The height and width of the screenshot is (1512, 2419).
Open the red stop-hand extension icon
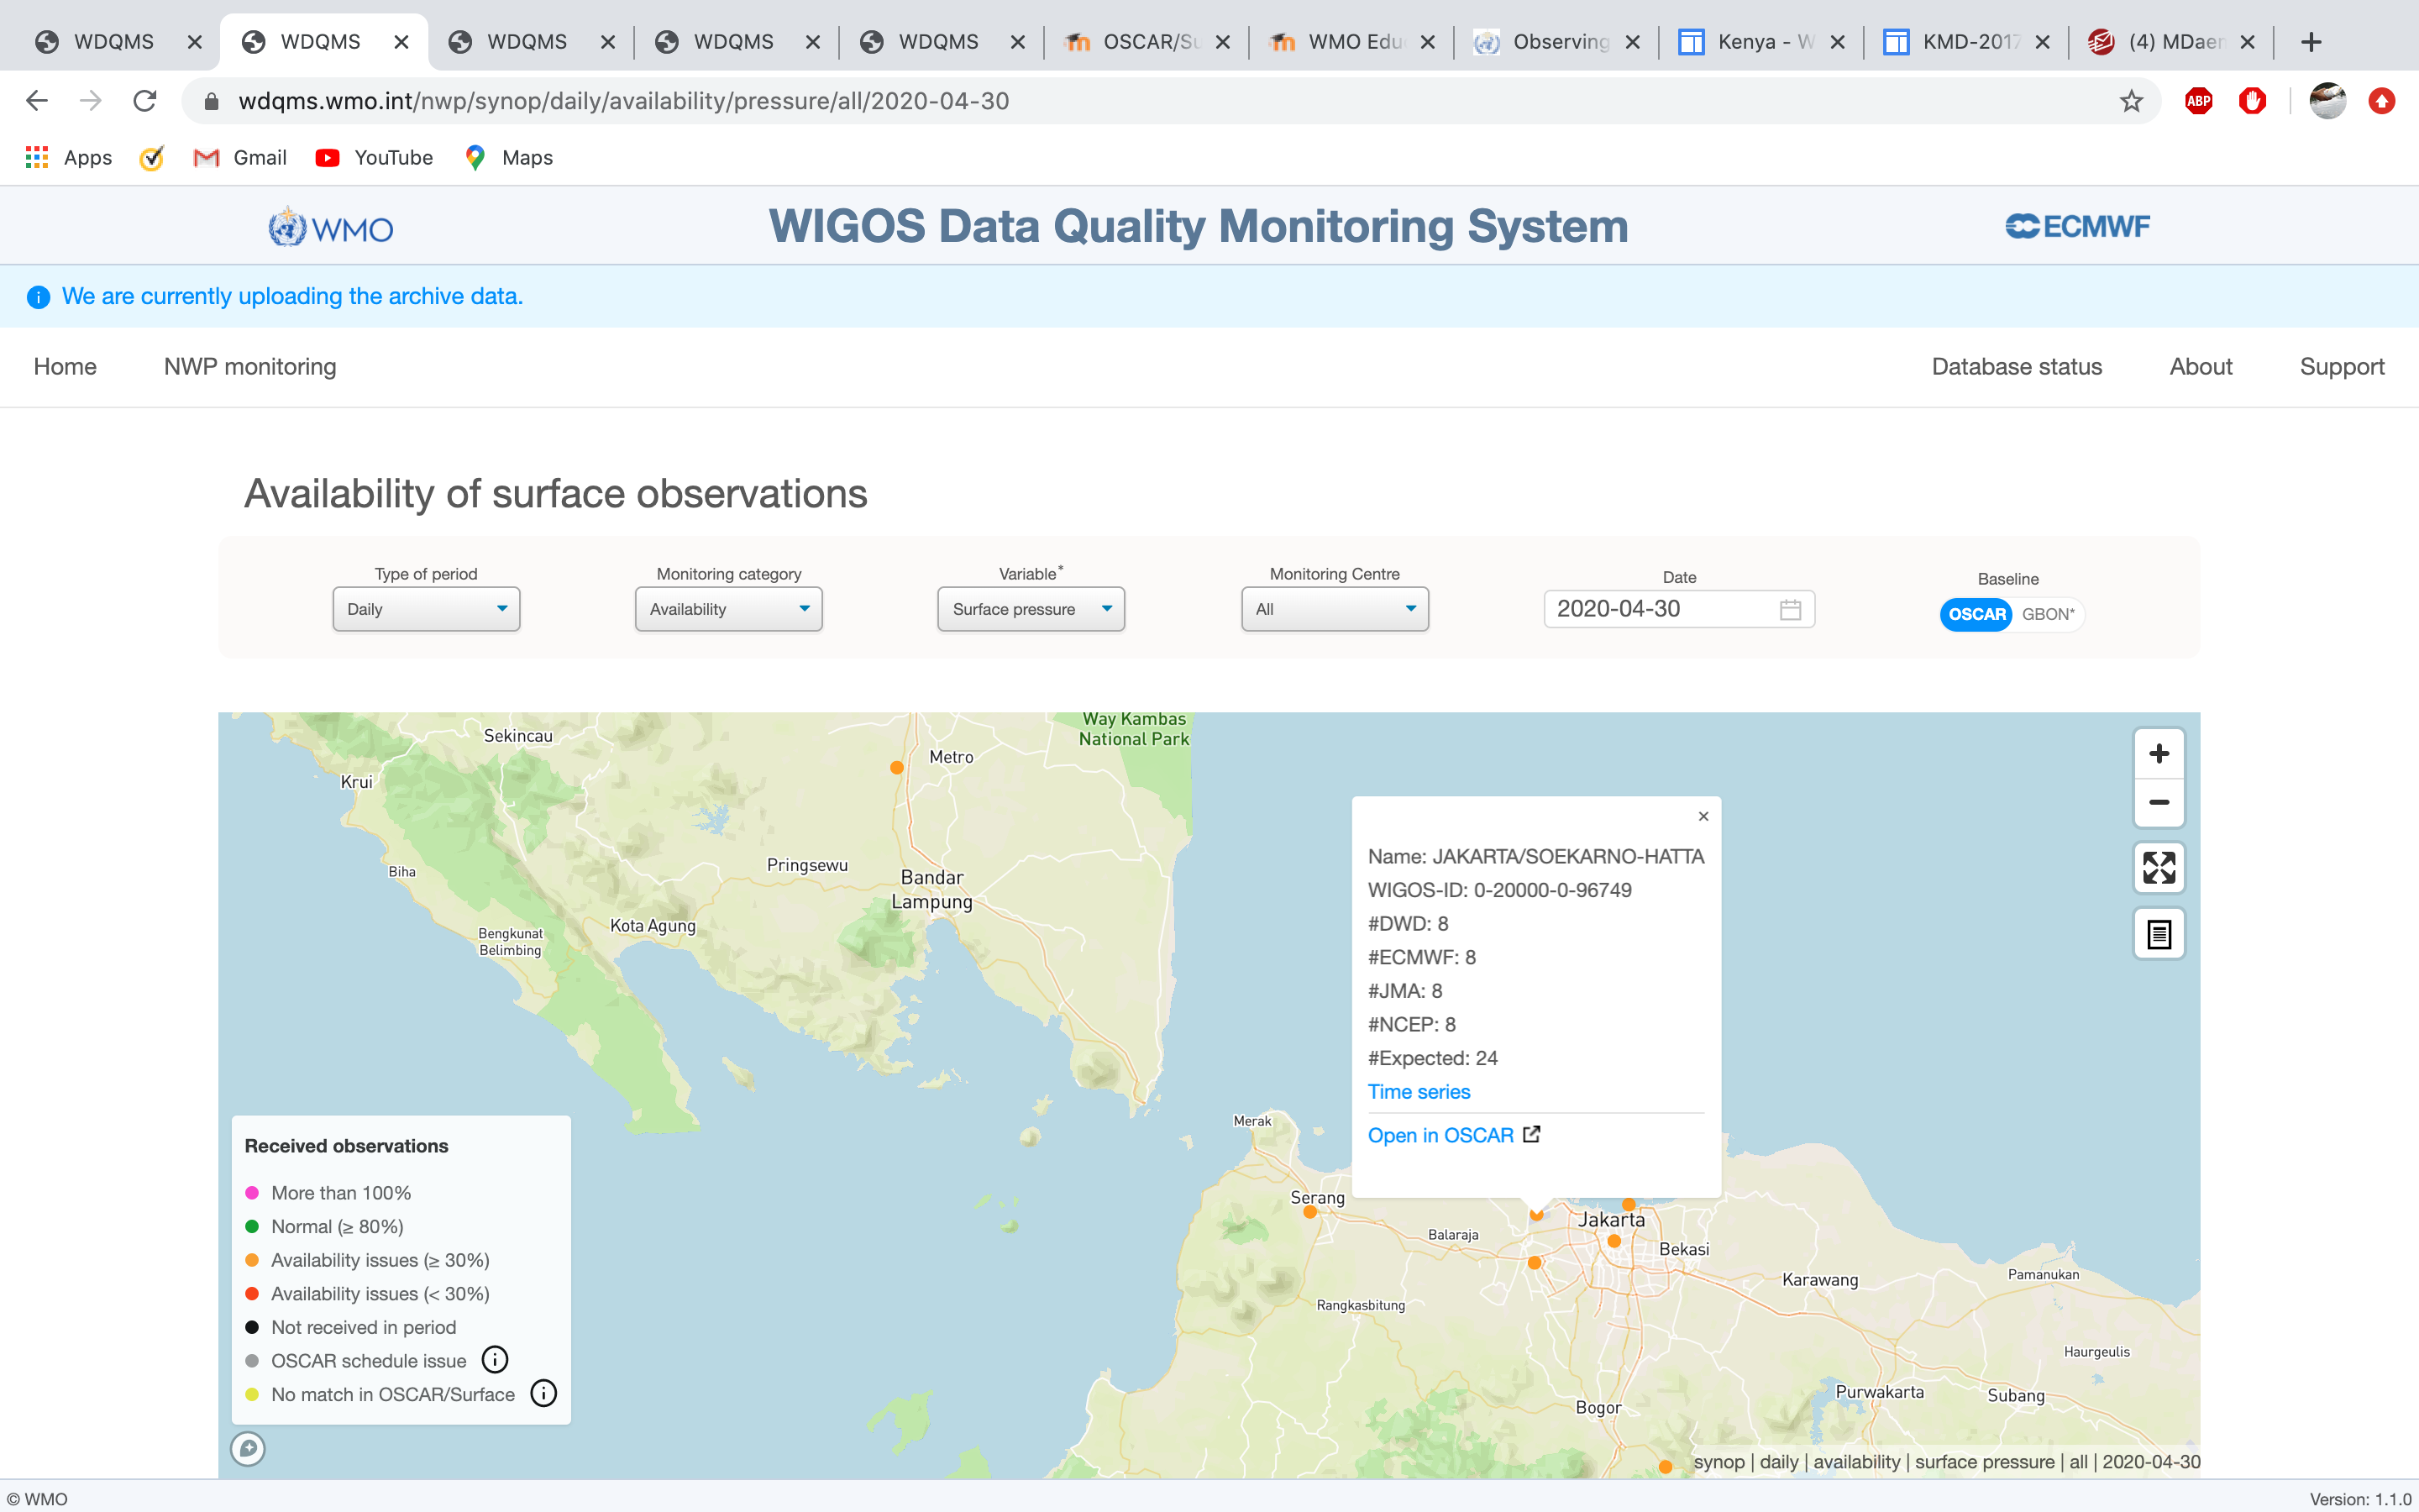point(2252,101)
